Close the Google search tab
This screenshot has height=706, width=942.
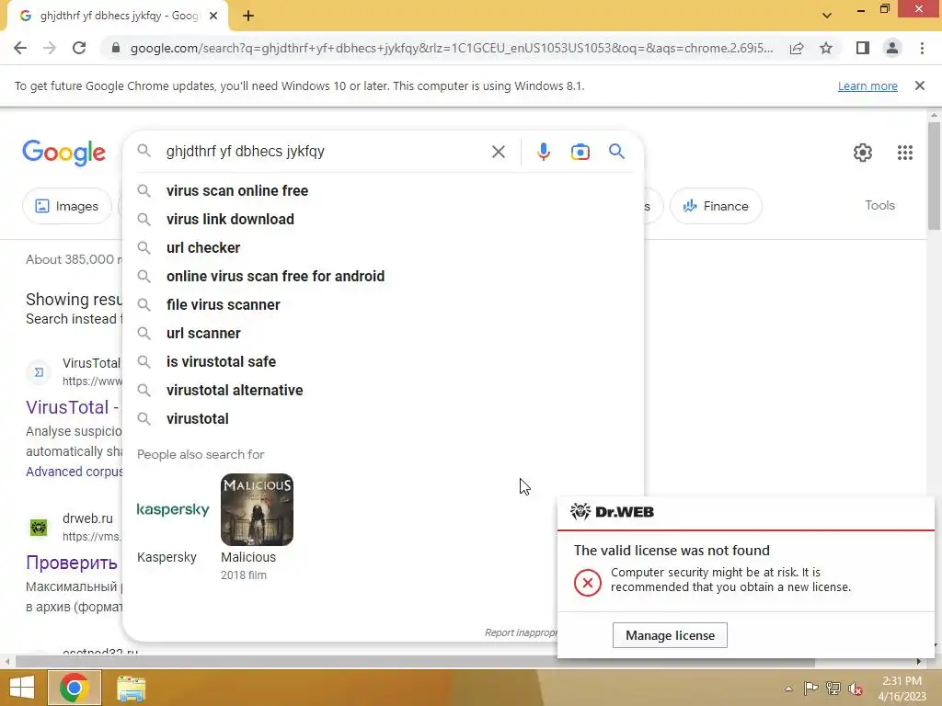pyautogui.click(x=213, y=17)
